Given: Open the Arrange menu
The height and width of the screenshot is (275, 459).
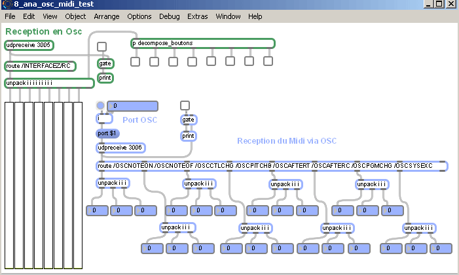Looking at the screenshot, I should (x=107, y=16).
